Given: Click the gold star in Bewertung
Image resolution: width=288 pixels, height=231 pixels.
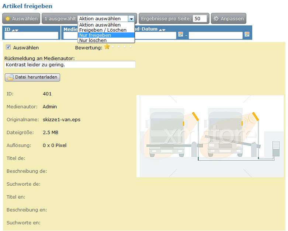Looking at the screenshot, I should tap(107, 47).
